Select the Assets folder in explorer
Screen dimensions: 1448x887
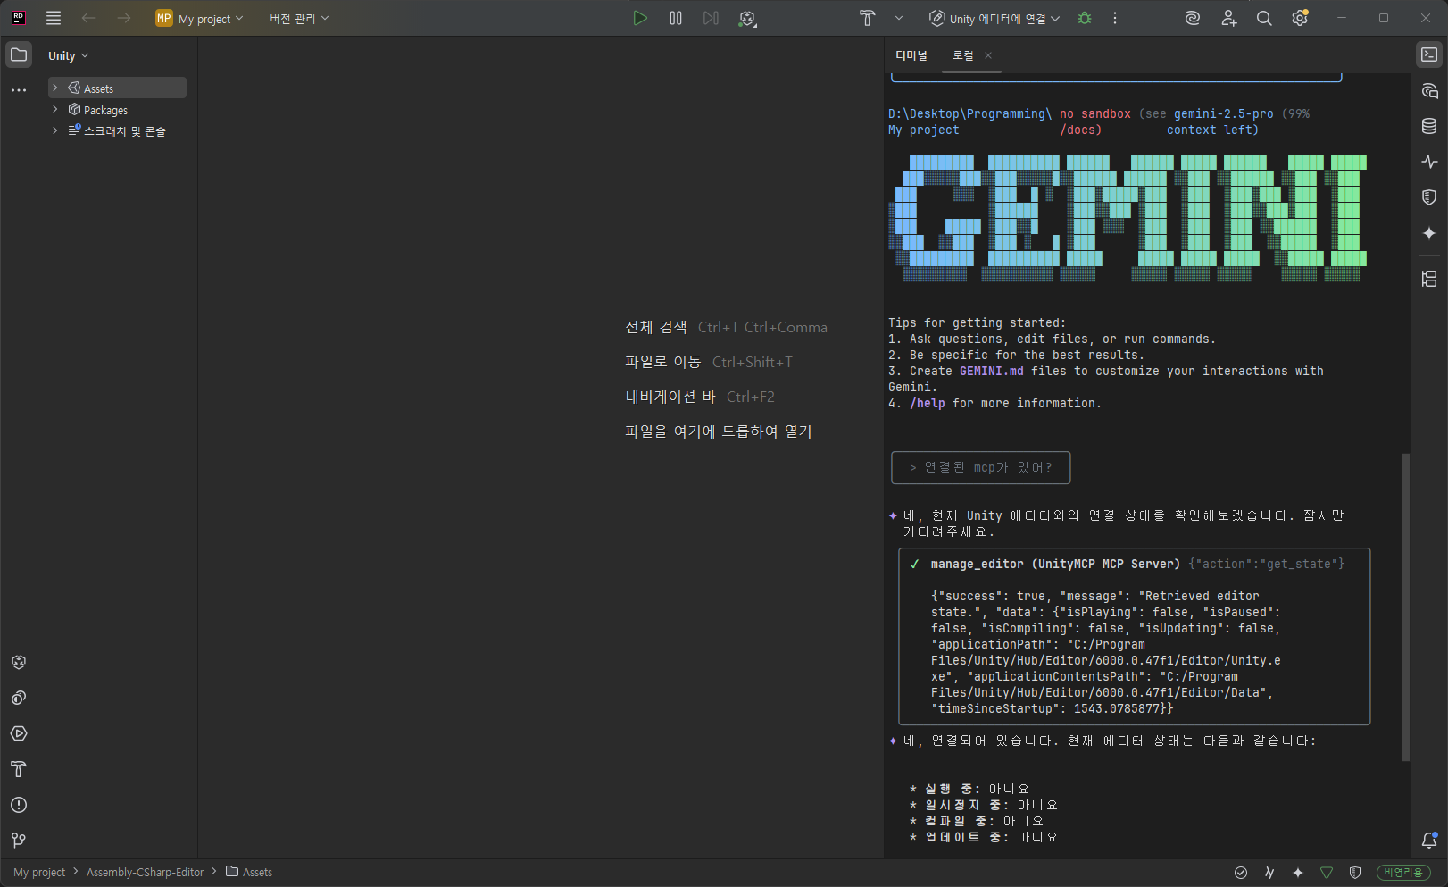pos(117,88)
